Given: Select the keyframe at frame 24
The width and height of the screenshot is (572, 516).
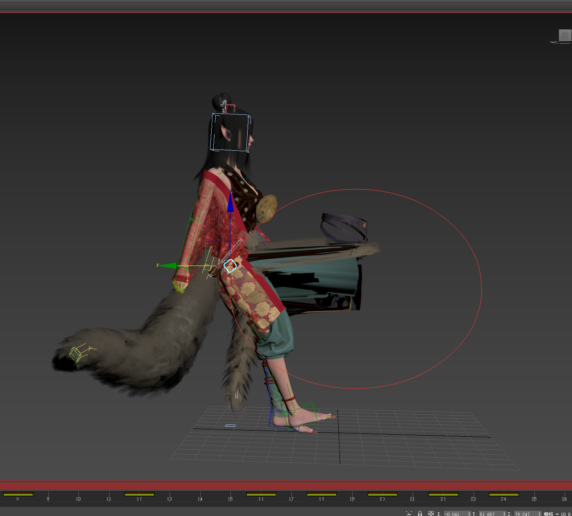Looking at the screenshot, I should click(x=504, y=494).
